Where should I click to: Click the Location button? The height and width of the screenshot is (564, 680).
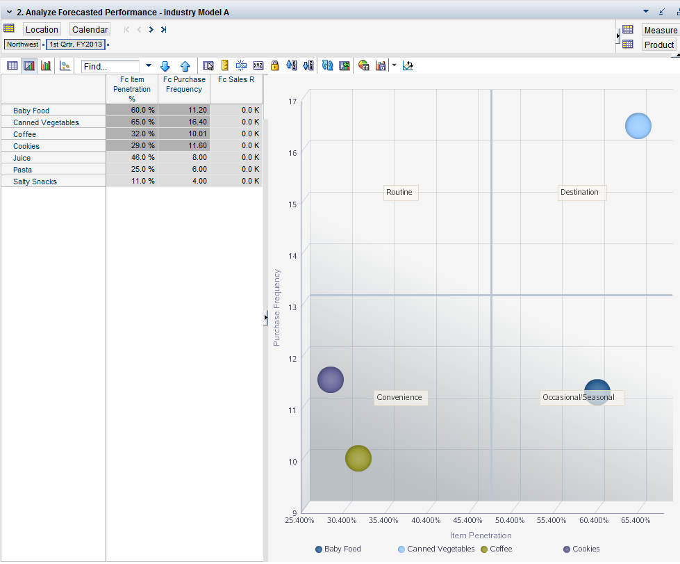(42, 29)
